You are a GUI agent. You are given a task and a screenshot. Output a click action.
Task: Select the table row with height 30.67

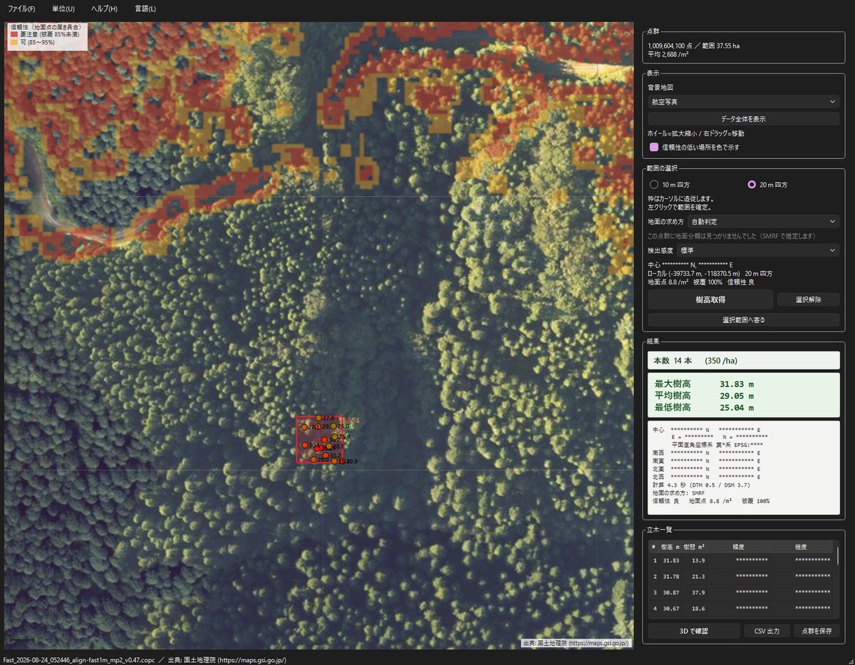741,608
